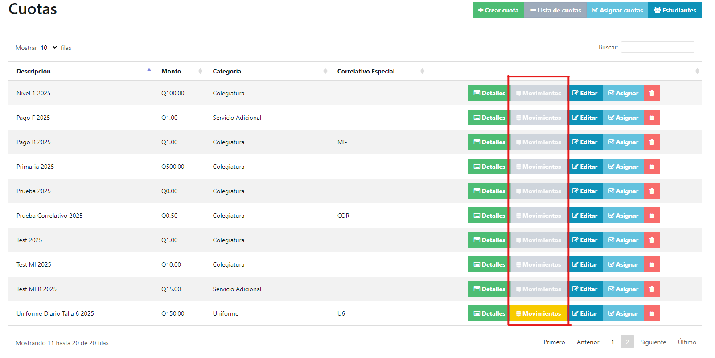Screen dimensions: 715x358
Task: Click Asignar for Prueba 2025
Action: coord(623,191)
